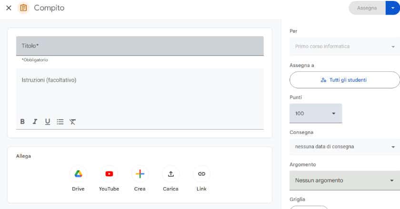
Task: Click the Punti label
Action: [x=296, y=97]
